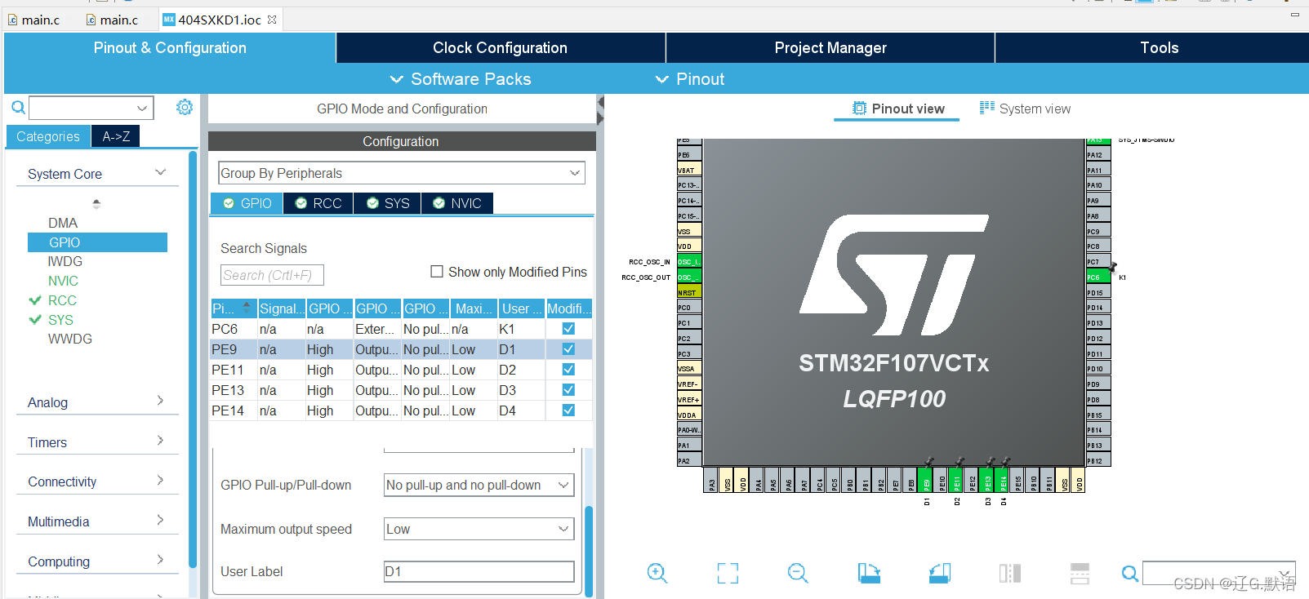Viewport: 1309px width, 599px height.
Task: Toggle Show only Modified Pins checkbox
Action: (x=437, y=272)
